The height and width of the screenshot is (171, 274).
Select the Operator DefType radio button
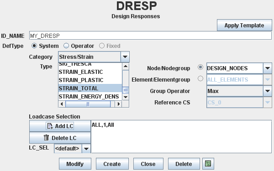[x=66, y=46]
